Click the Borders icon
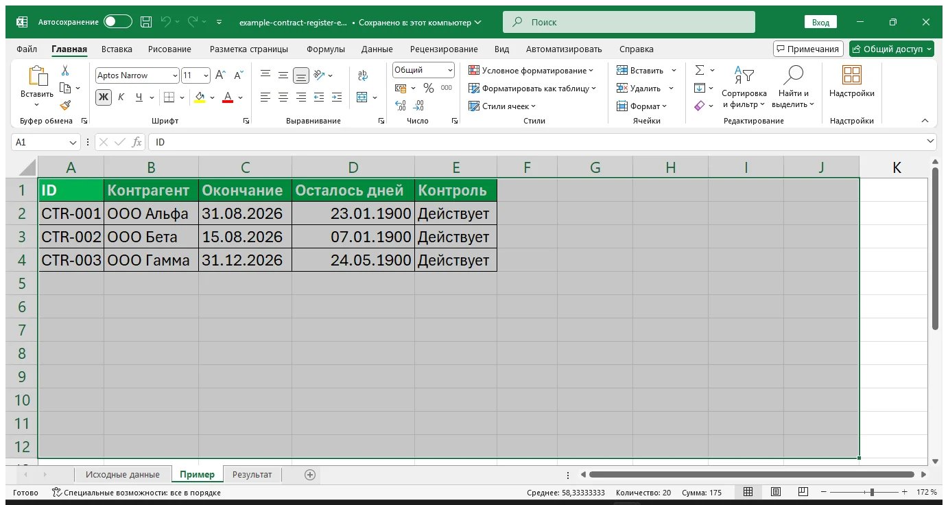948x505 pixels. tap(169, 97)
